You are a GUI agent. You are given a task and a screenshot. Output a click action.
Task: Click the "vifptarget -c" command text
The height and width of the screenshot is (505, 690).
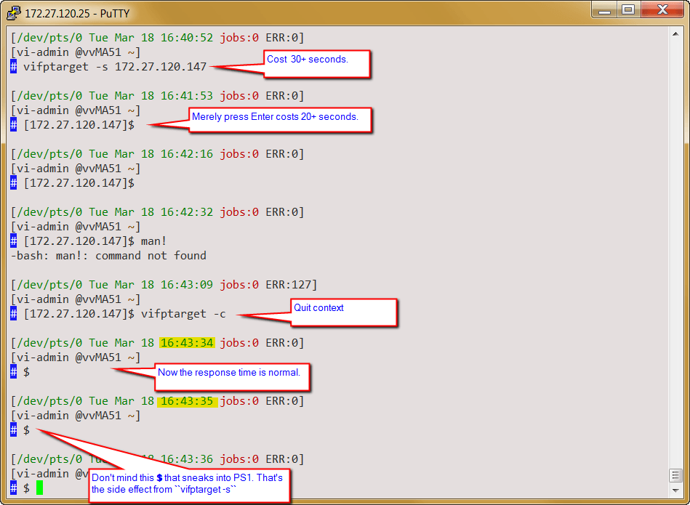(183, 314)
